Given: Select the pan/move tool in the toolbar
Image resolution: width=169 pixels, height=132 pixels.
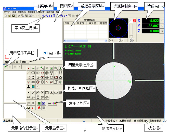Looking at the screenshot, I should 19,16.
